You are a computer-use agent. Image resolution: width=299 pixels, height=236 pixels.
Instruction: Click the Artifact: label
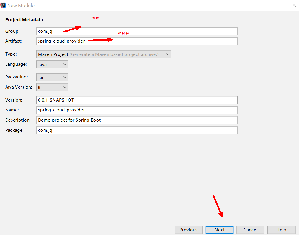(x=14, y=41)
